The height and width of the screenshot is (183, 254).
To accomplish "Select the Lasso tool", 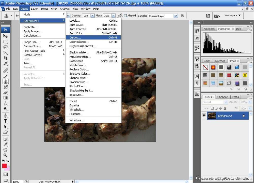I will (6, 47).
